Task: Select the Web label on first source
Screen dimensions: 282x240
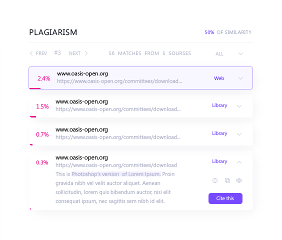Action: (x=219, y=78)
